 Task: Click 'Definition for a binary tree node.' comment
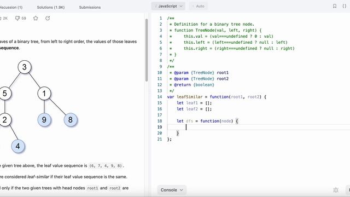click(x=214, y=24)
